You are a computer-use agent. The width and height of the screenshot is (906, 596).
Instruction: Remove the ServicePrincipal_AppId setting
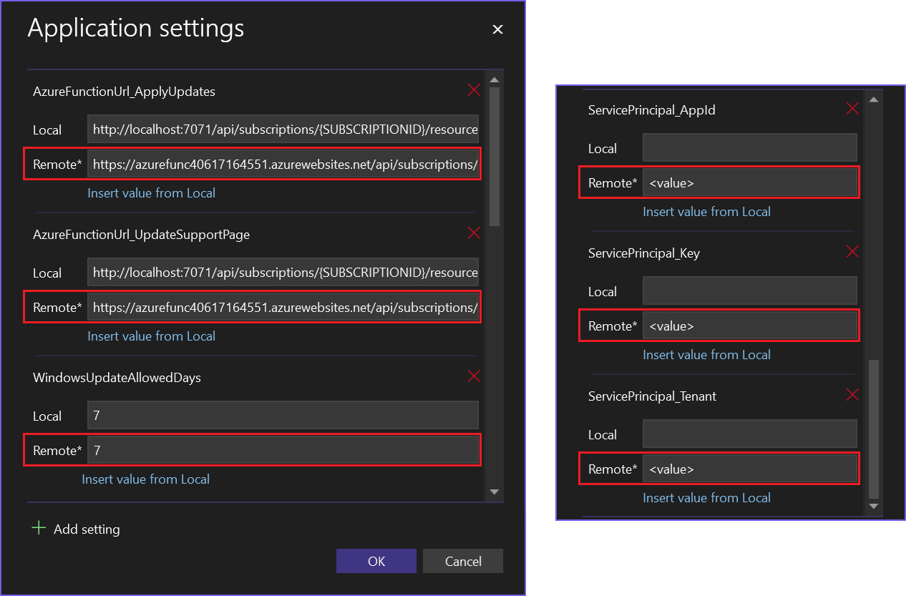852,109
